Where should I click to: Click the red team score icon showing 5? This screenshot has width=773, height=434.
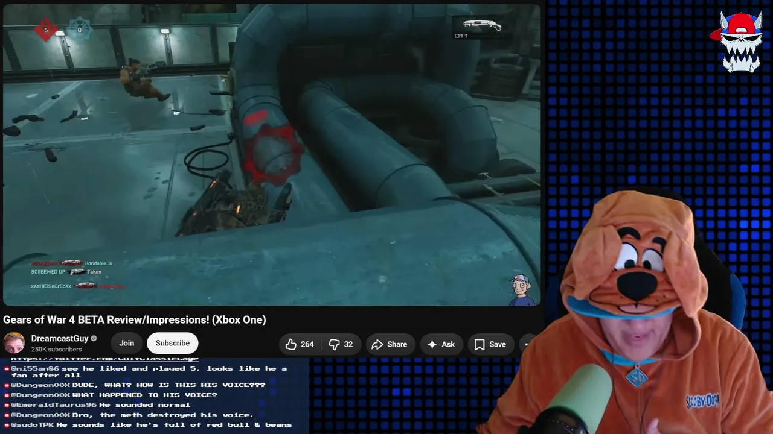46,30
